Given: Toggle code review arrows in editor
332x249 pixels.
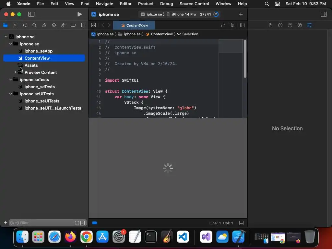Looking at the screenshot, I should (x=223, y=25).
